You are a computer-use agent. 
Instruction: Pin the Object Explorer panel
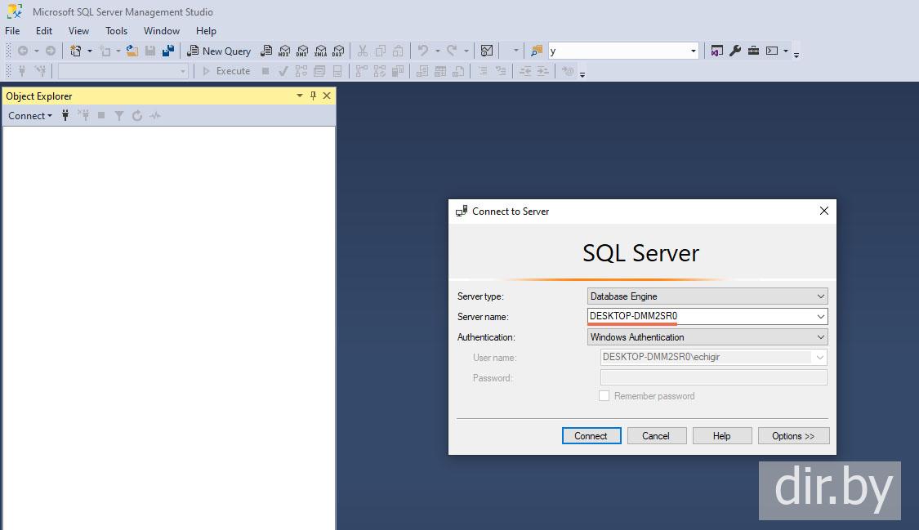click(x=313, y=96)
